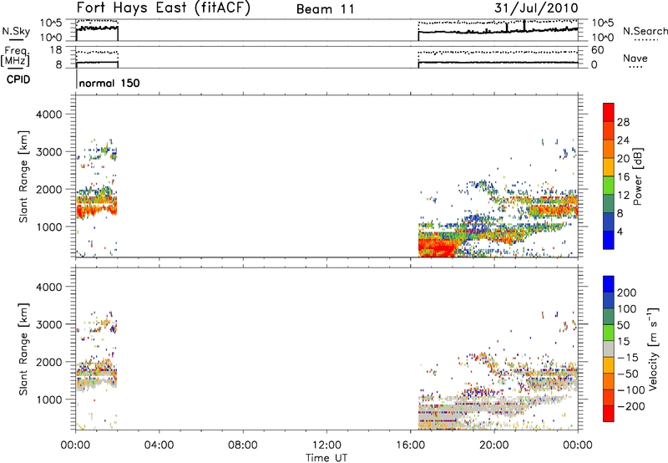Click the title 'Fort Hays East (fitACF)'
Viewport: 668px width, 463px height.
click(163, 8)
